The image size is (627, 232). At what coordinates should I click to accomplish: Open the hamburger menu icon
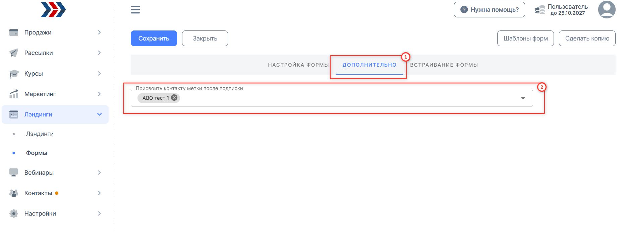tap(135, 10)
